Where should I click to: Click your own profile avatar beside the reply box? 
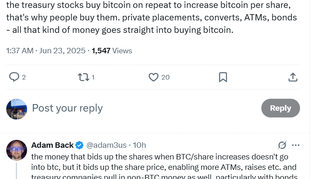(x=17, y=109)
